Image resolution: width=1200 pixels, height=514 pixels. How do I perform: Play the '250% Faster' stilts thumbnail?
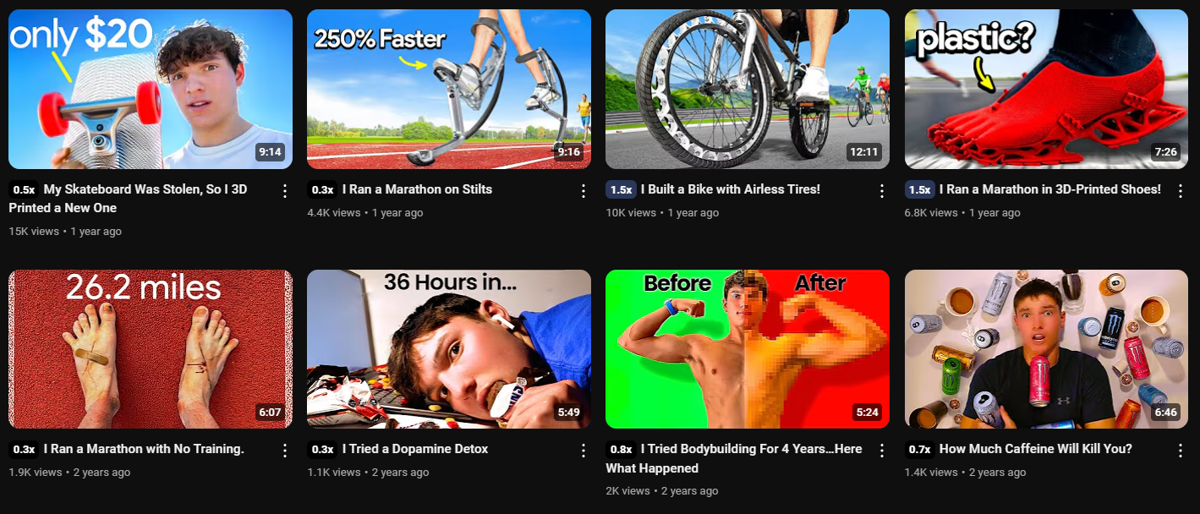coord(449,89)
